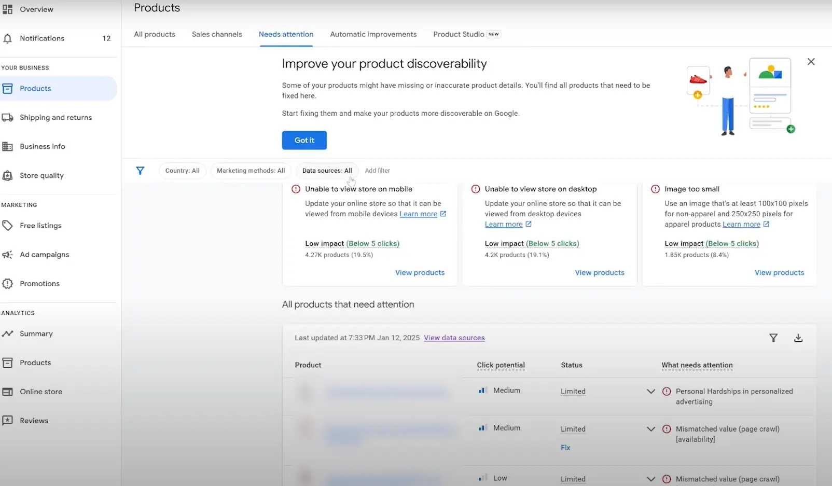Click the Reviews star icon
Viewport: 832px width, 486px height.
coord(7,421)
